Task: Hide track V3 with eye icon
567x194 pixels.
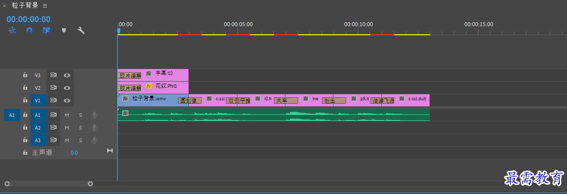Action: click(67, 75)
